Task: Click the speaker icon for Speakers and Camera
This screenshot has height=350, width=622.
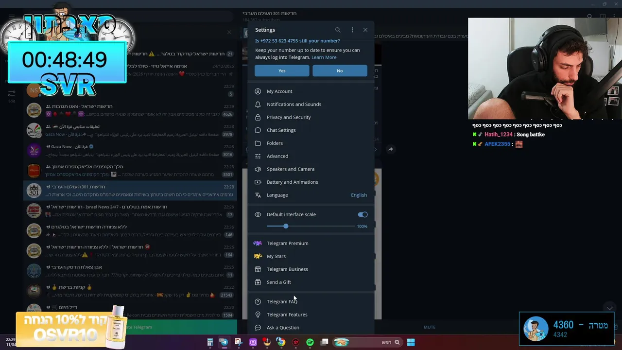Action: [258, 169]
